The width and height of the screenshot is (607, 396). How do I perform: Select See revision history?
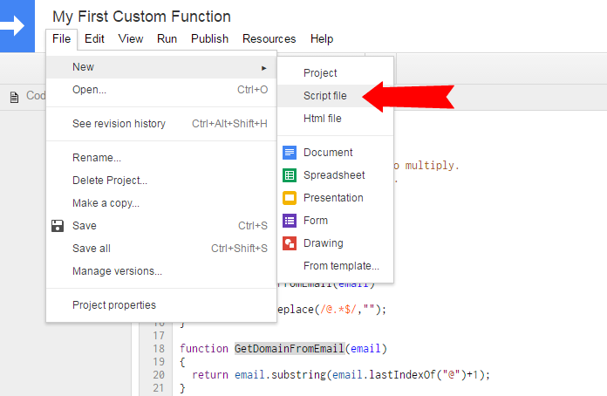click(119, 124)
